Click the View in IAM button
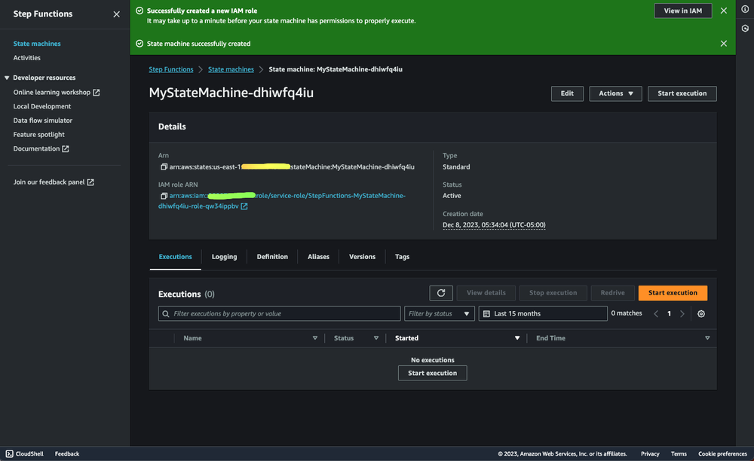 (683, 11)
